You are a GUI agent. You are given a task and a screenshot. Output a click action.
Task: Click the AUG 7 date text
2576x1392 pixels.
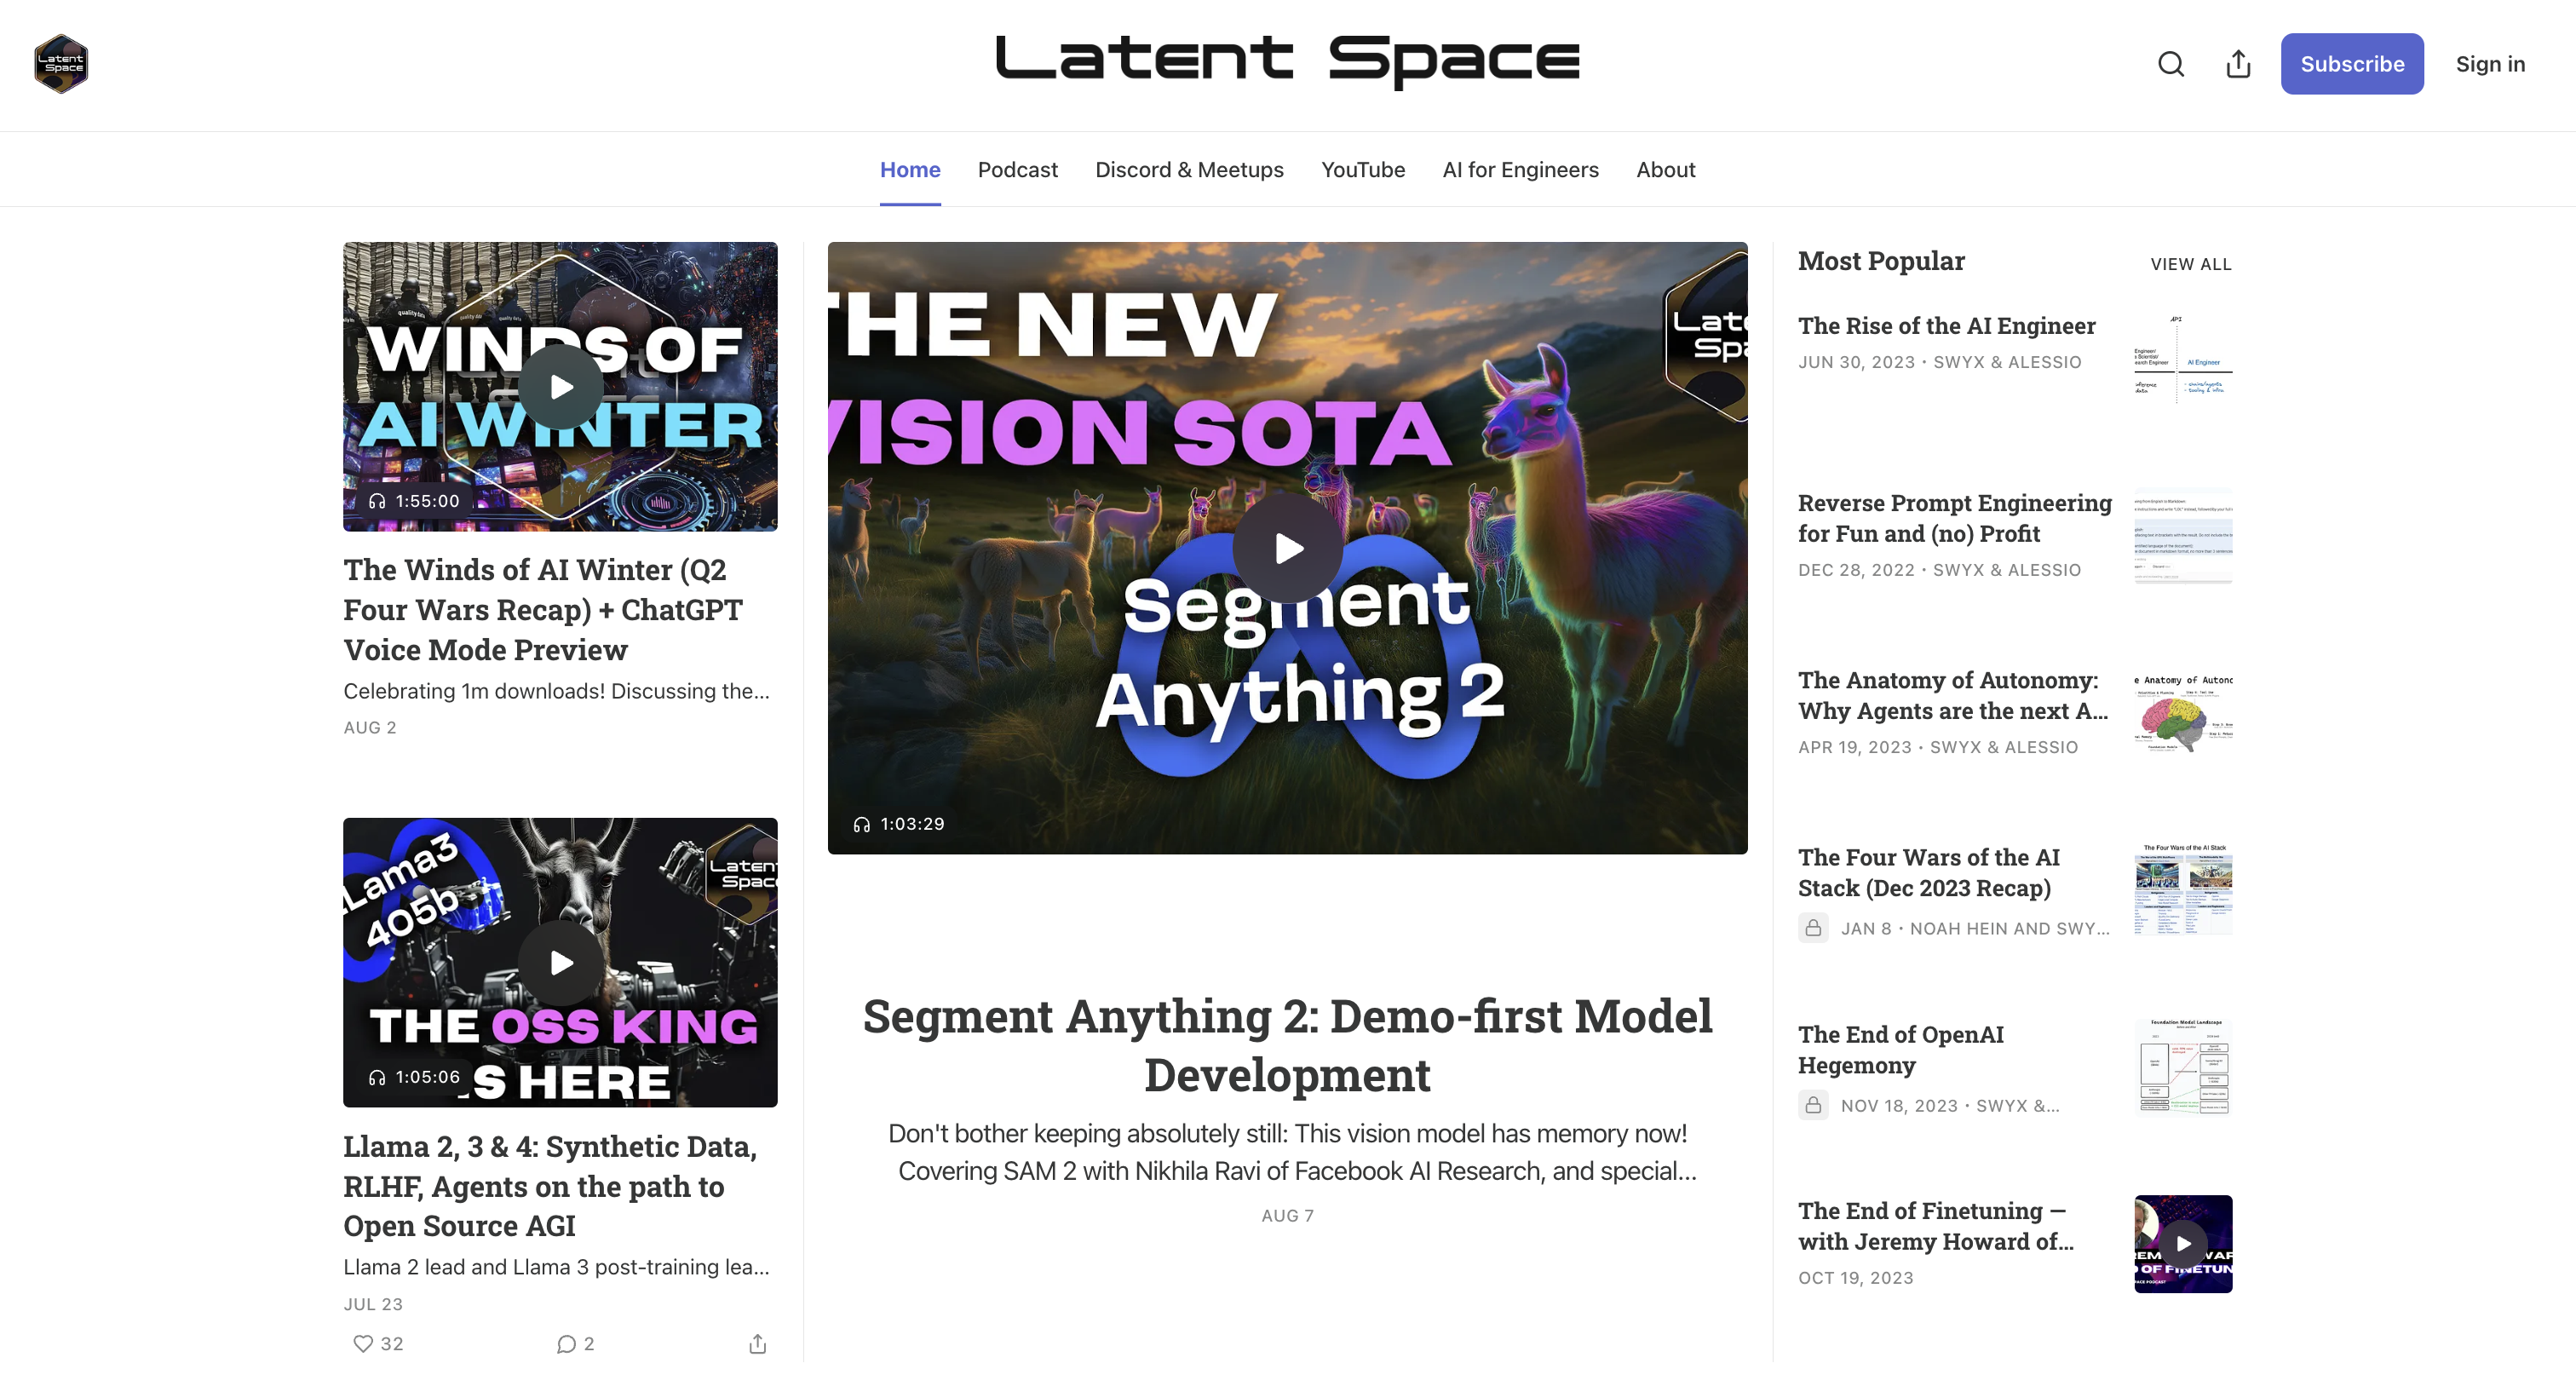1288,1216
